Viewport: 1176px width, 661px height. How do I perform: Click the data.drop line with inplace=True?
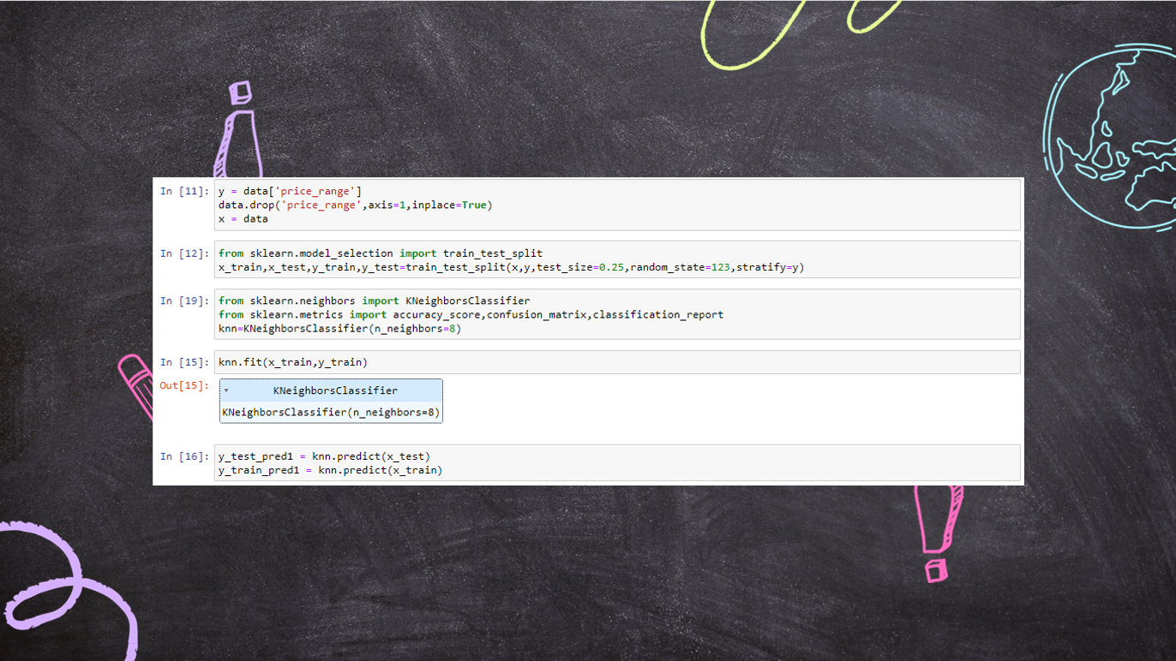tap(356, 205)
